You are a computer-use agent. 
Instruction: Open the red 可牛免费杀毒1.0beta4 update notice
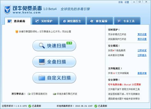coord(124,85)
